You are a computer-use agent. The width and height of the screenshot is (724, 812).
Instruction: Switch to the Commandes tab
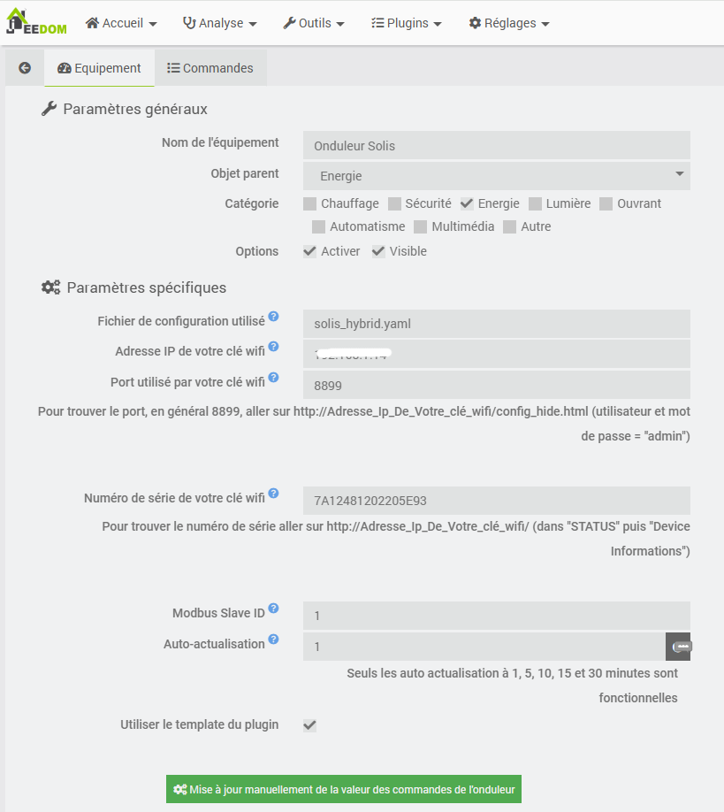210,68
